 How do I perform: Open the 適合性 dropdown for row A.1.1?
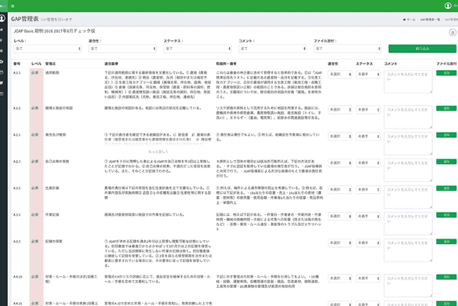(x=340, y=75)
